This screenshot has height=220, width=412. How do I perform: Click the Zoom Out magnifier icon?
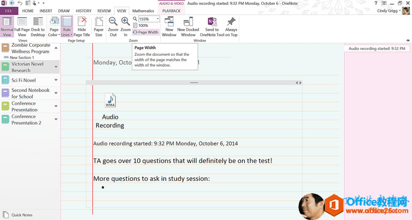113,22
